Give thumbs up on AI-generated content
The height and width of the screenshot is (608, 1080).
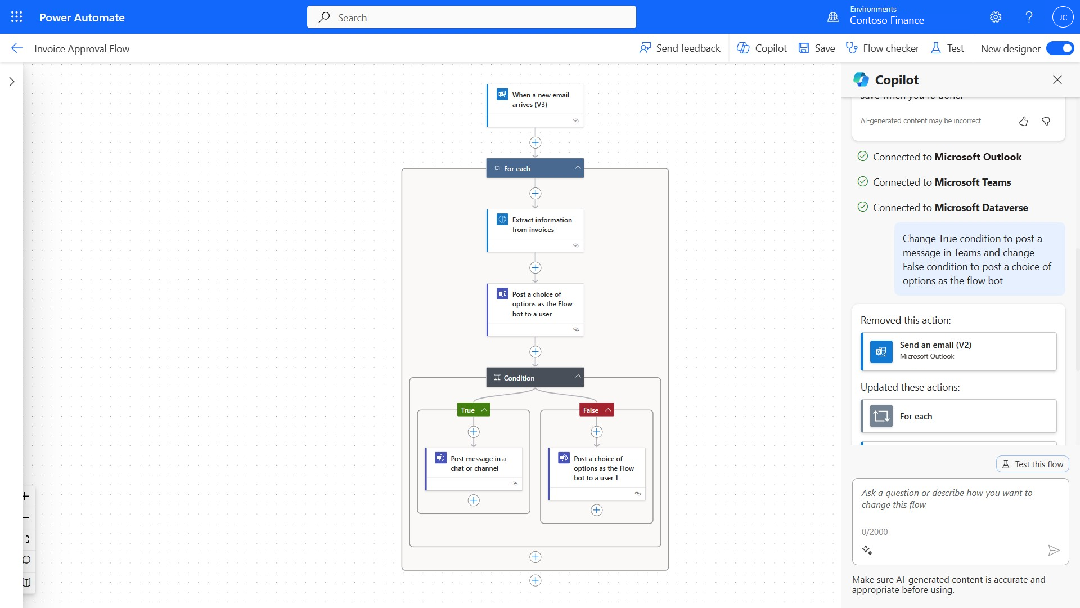click(x=1023, y=121)
